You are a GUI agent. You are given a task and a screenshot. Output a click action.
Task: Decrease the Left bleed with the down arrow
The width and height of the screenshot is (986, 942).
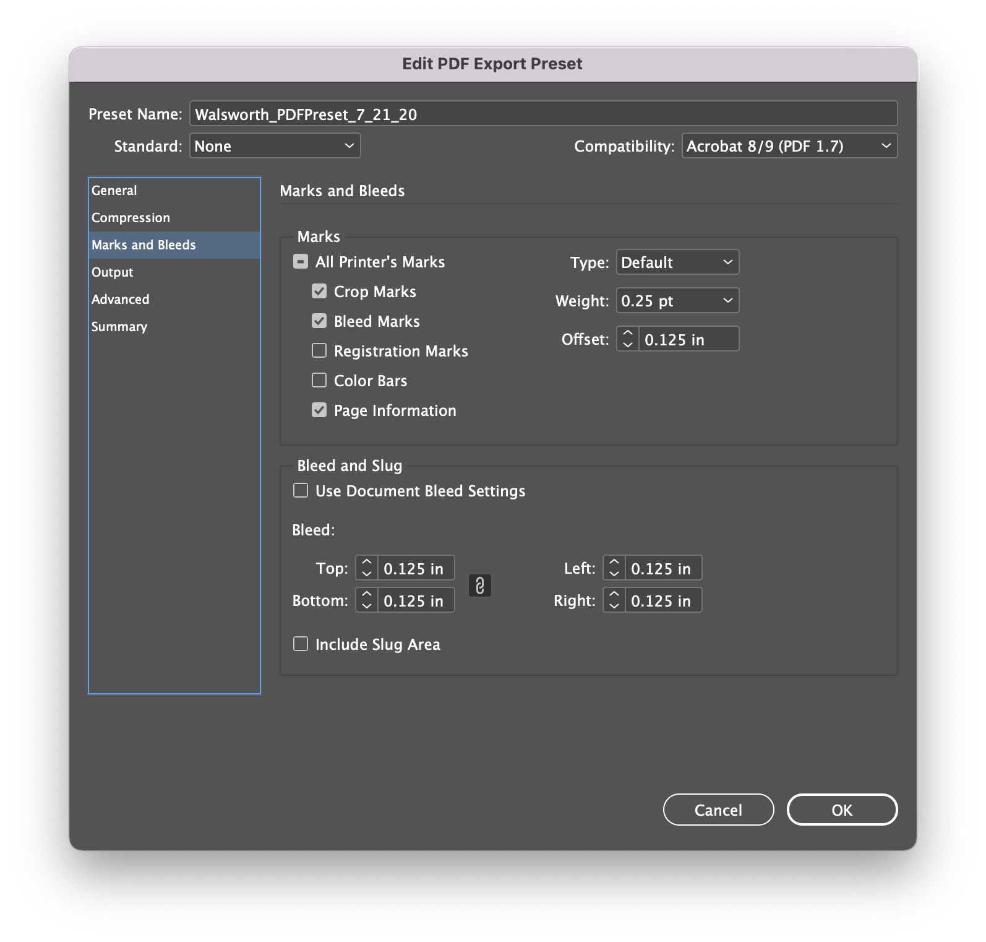(x=614, y=574)
